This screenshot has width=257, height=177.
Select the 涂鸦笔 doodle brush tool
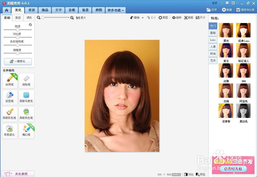(x=10, y=81)
